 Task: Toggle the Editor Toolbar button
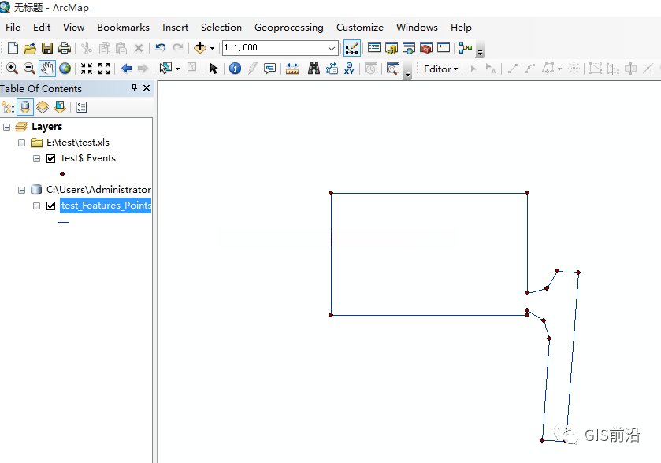[352, 48]
